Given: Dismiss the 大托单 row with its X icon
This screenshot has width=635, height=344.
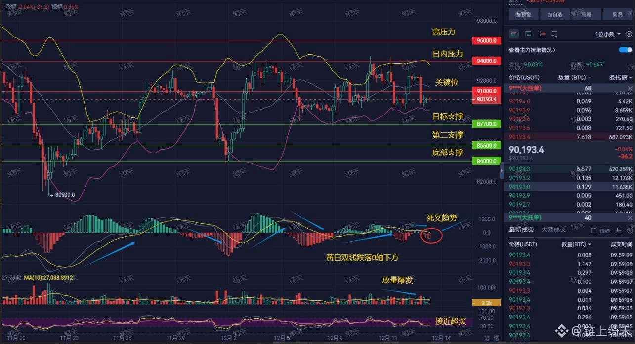Looking at the screenshot, I should [x=629, y=218].
